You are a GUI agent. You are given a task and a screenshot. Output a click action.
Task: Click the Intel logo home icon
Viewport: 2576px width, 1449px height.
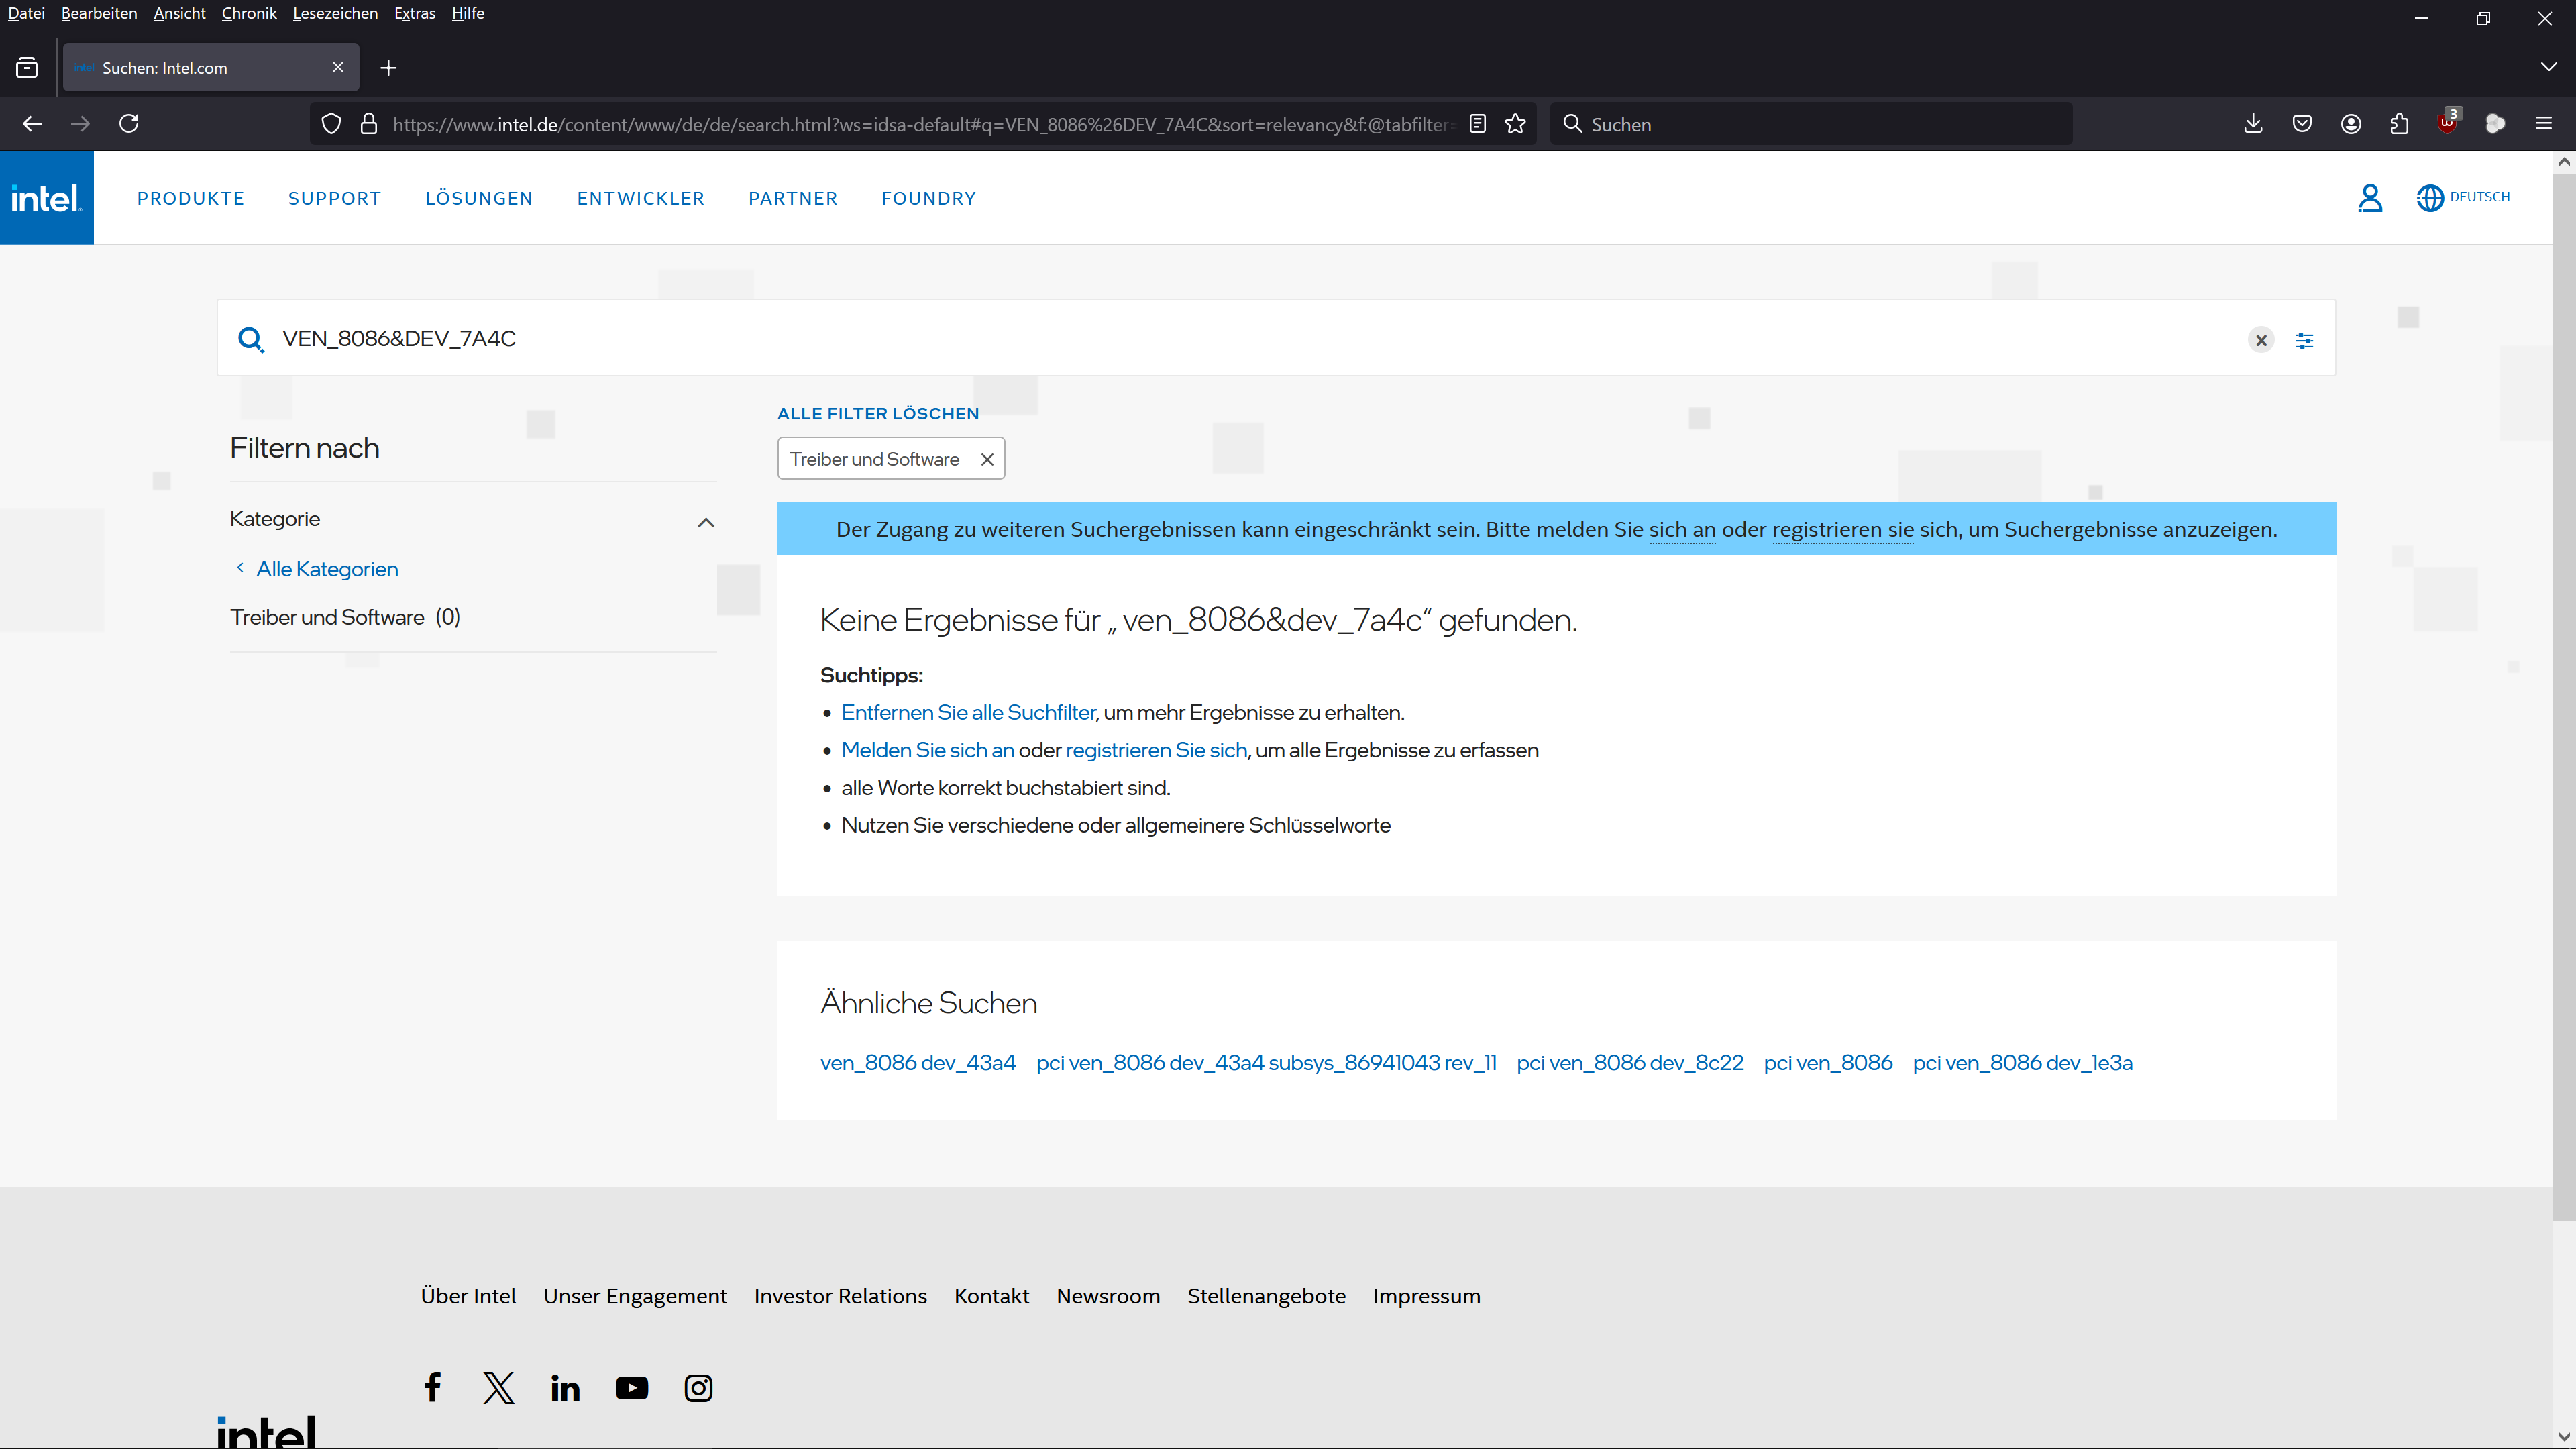[46, 198]
